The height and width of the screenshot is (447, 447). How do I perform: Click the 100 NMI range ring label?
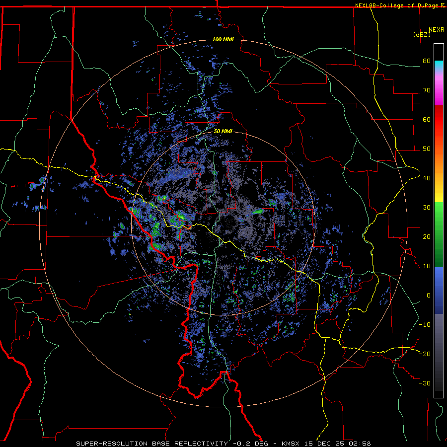click(223, 39)
